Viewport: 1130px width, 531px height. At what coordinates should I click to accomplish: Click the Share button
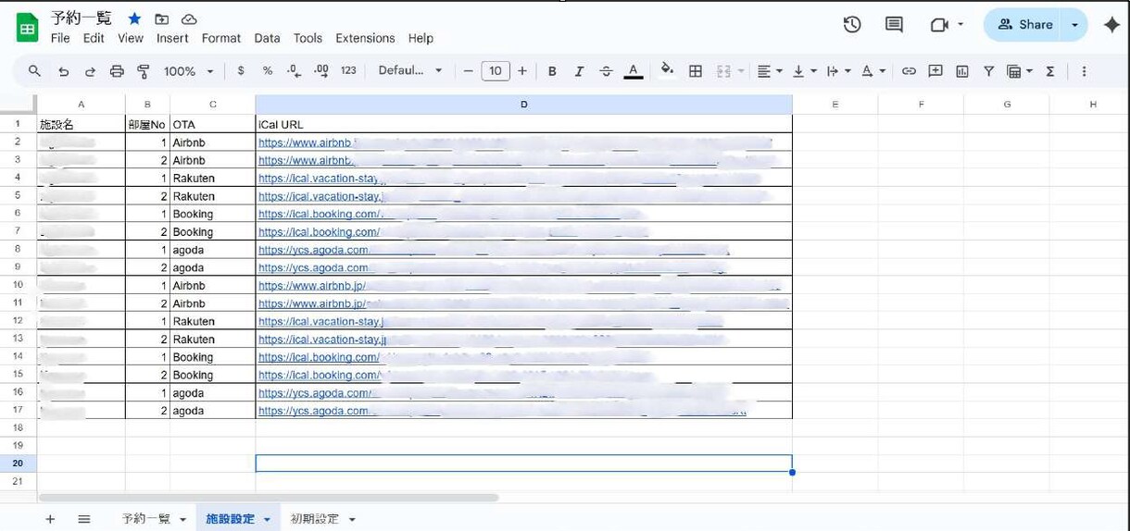pos(1024,25)
